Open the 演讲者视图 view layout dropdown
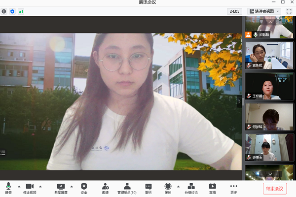The width and height of the screenshot is (296, 197). click(264, 11)
